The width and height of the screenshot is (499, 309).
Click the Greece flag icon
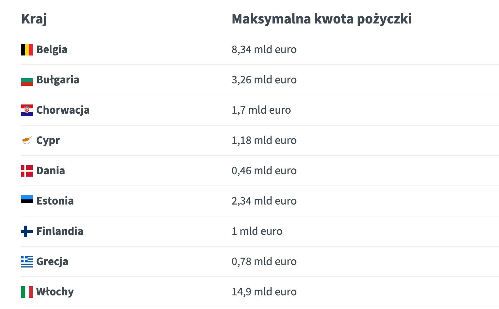pyautogui.click(x=27, y=262)
